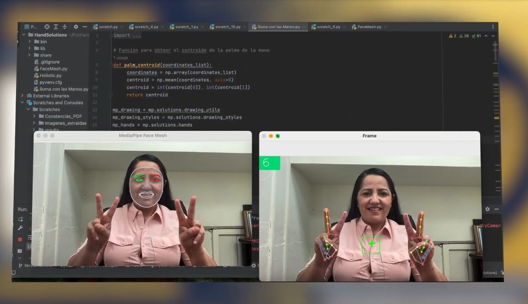Close the Suma con las Manos.py tab

click(x=304, y=27)
